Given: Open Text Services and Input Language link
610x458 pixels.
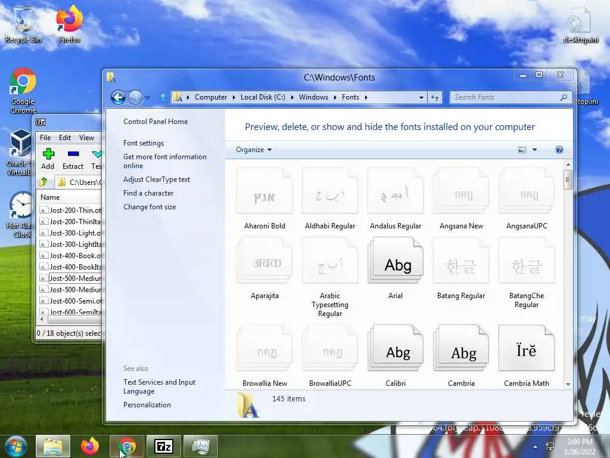Looking at the screenshot, I should [159, 386].
